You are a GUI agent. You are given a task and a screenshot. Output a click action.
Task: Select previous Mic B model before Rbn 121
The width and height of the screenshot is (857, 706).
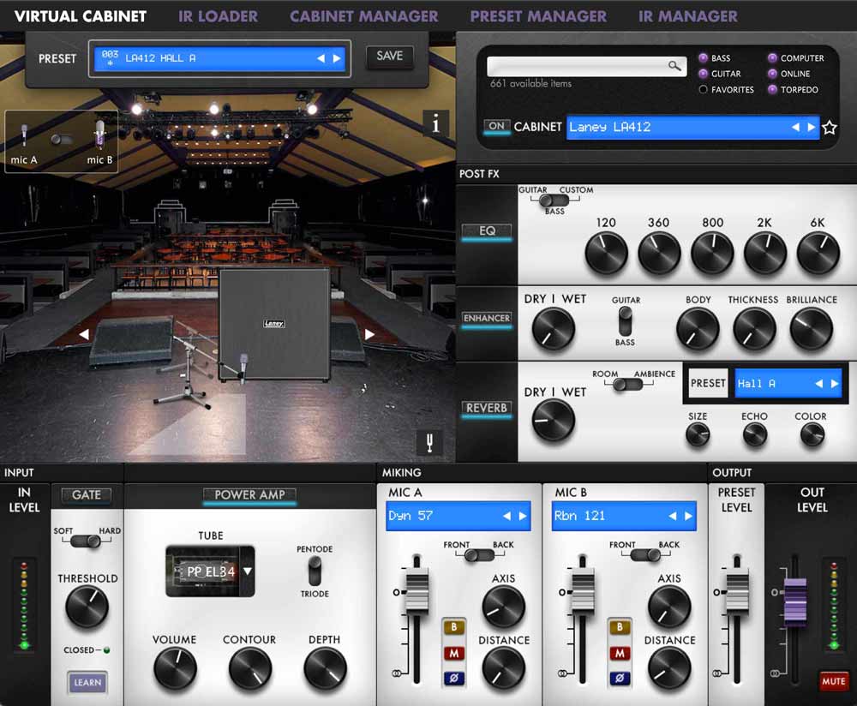[672, 516]
